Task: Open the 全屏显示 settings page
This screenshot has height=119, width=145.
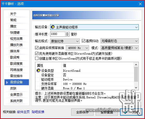Action: (17, 95)
